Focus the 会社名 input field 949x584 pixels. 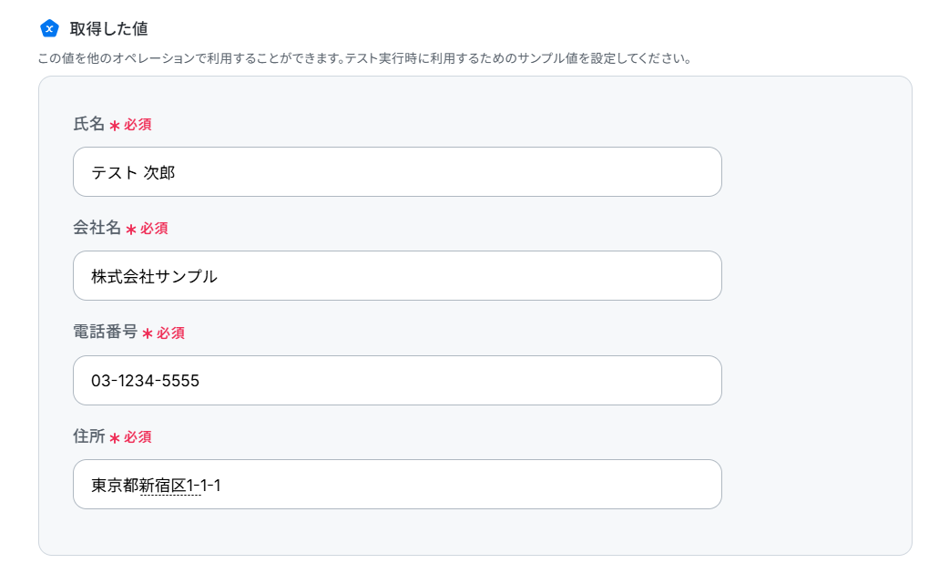[x=397, y=276]
